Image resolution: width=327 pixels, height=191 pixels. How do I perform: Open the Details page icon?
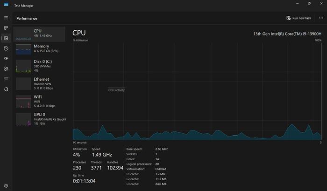tap(6, 79)
